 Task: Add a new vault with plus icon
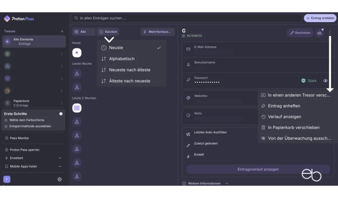point(62,31)
